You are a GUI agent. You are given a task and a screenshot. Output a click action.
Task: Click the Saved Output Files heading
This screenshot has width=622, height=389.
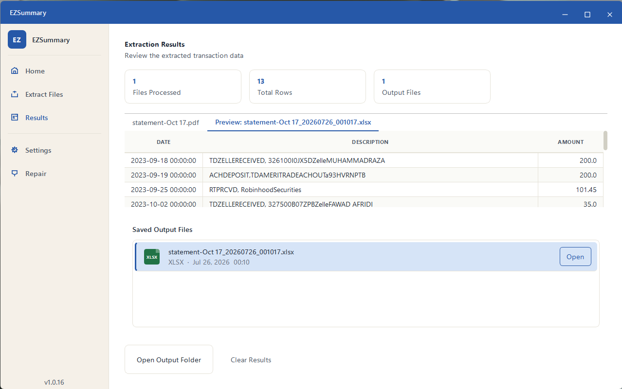[163, 230]
